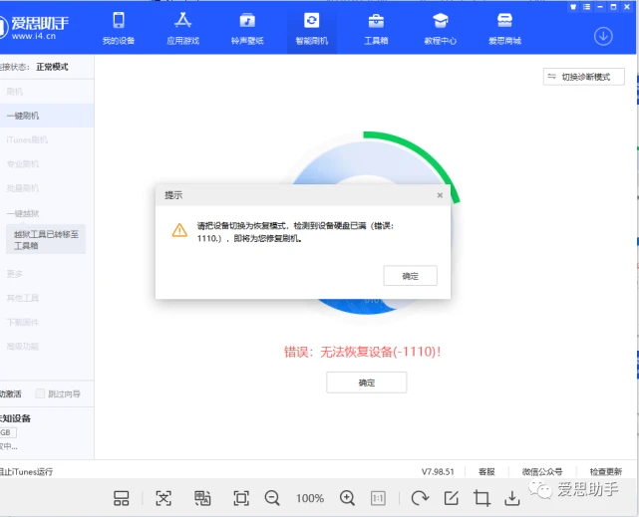
Task: Click 正常模式 connection status text
Action: (x=52, y=67)
